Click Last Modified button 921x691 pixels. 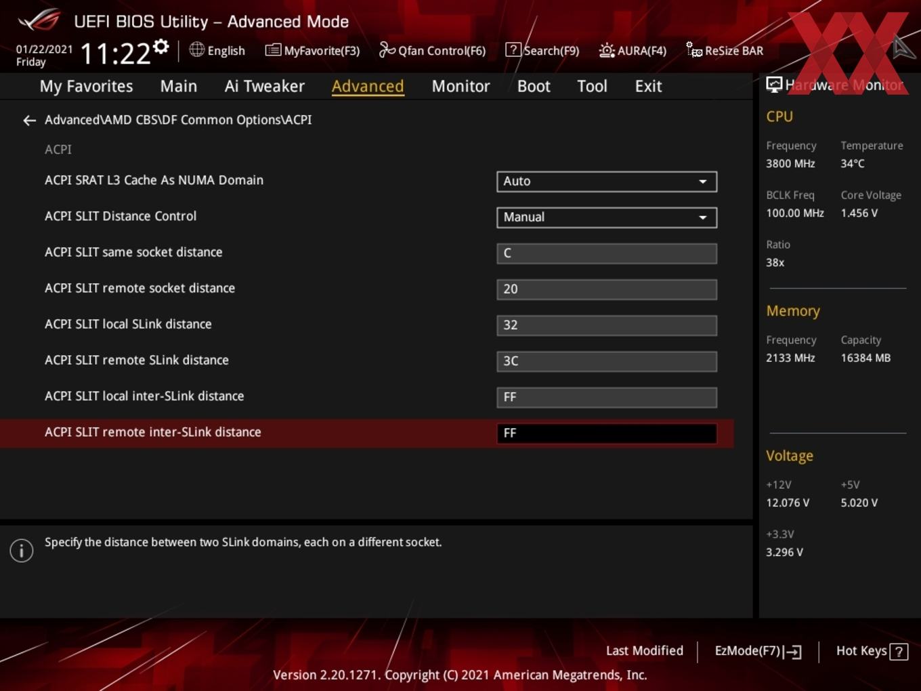(x=645, y=650)
